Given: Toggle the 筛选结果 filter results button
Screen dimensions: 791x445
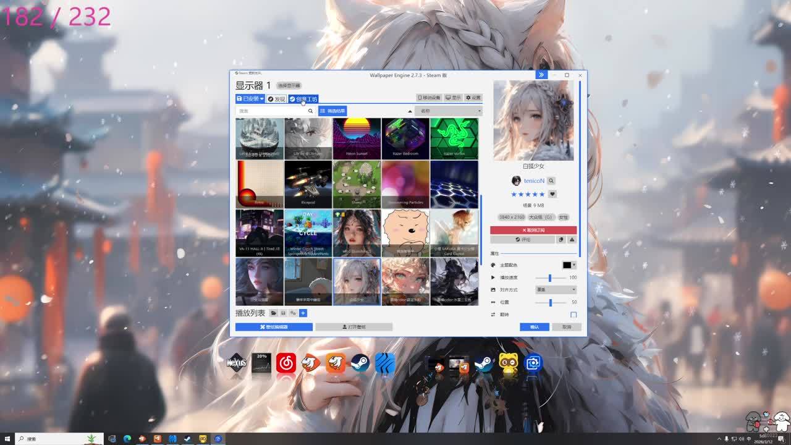Looking at the screenshot, I should coord(332,111).
